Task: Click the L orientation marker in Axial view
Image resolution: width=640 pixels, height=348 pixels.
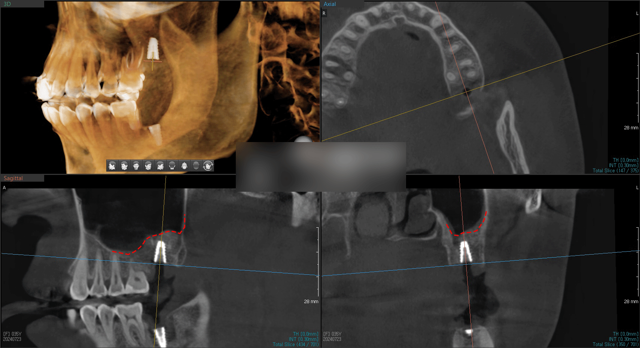Action: click(x=637, y=13)
